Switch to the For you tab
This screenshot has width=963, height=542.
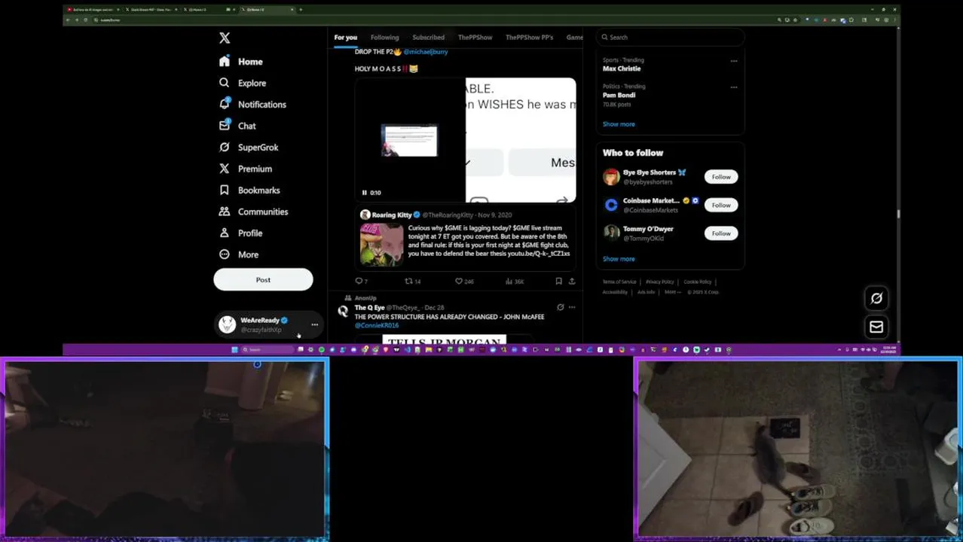[x=346, y=37]
